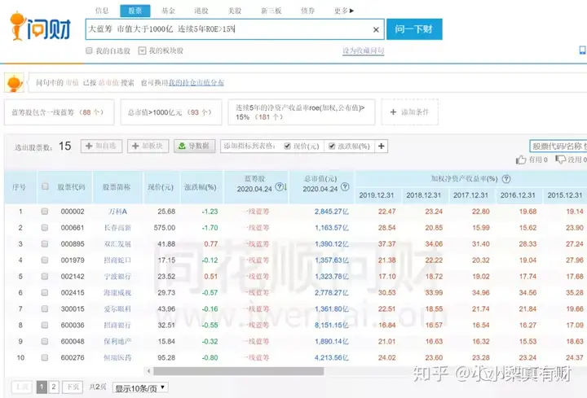Click the thumbs-up 有用 icon
Screen dimensions: 587x398
click(521, 160)
